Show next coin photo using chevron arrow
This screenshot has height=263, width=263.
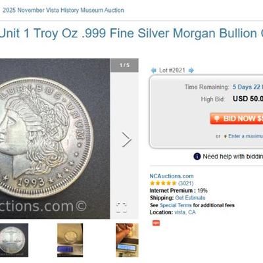click(x=126, y=139)
